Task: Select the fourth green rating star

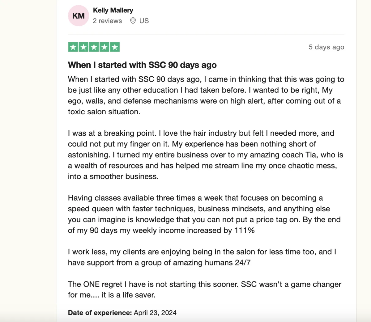Action: point(104,47)
